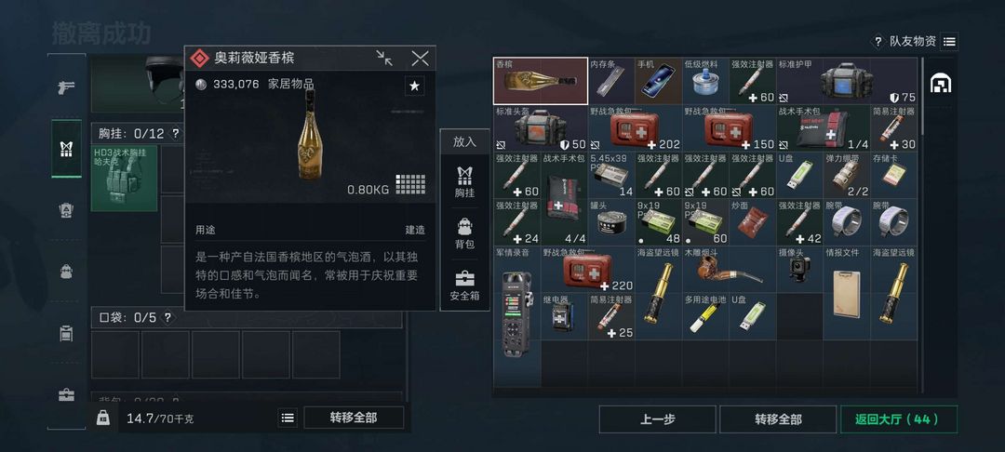The width and height of the screenshot is (1005, 452).
Task: Open the stash house icon on right
Action: [x=940, y=83]
